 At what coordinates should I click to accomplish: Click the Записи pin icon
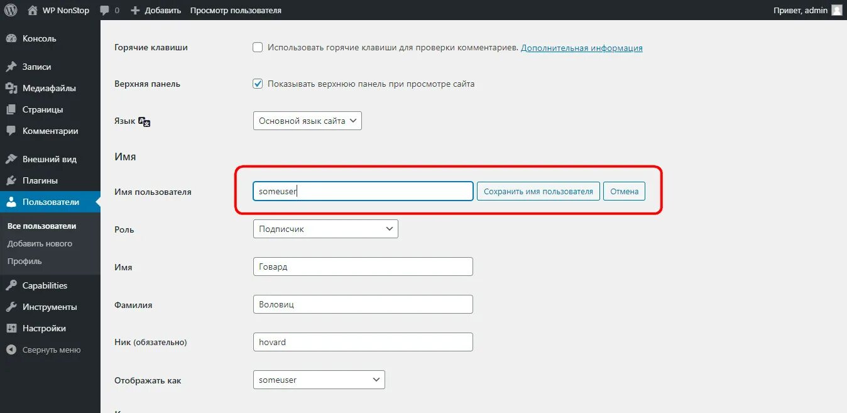coord(11,67)
